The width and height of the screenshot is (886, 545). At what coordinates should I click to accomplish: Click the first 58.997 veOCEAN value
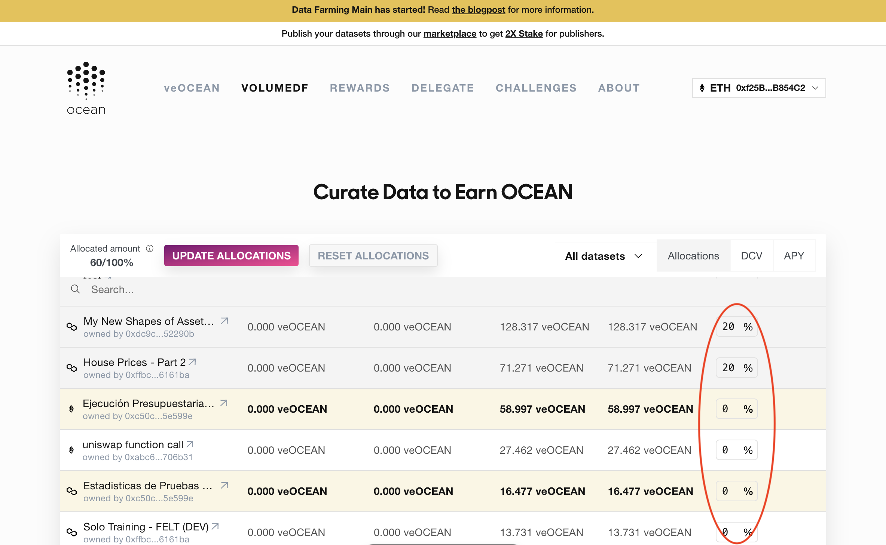tap(542, 409)
